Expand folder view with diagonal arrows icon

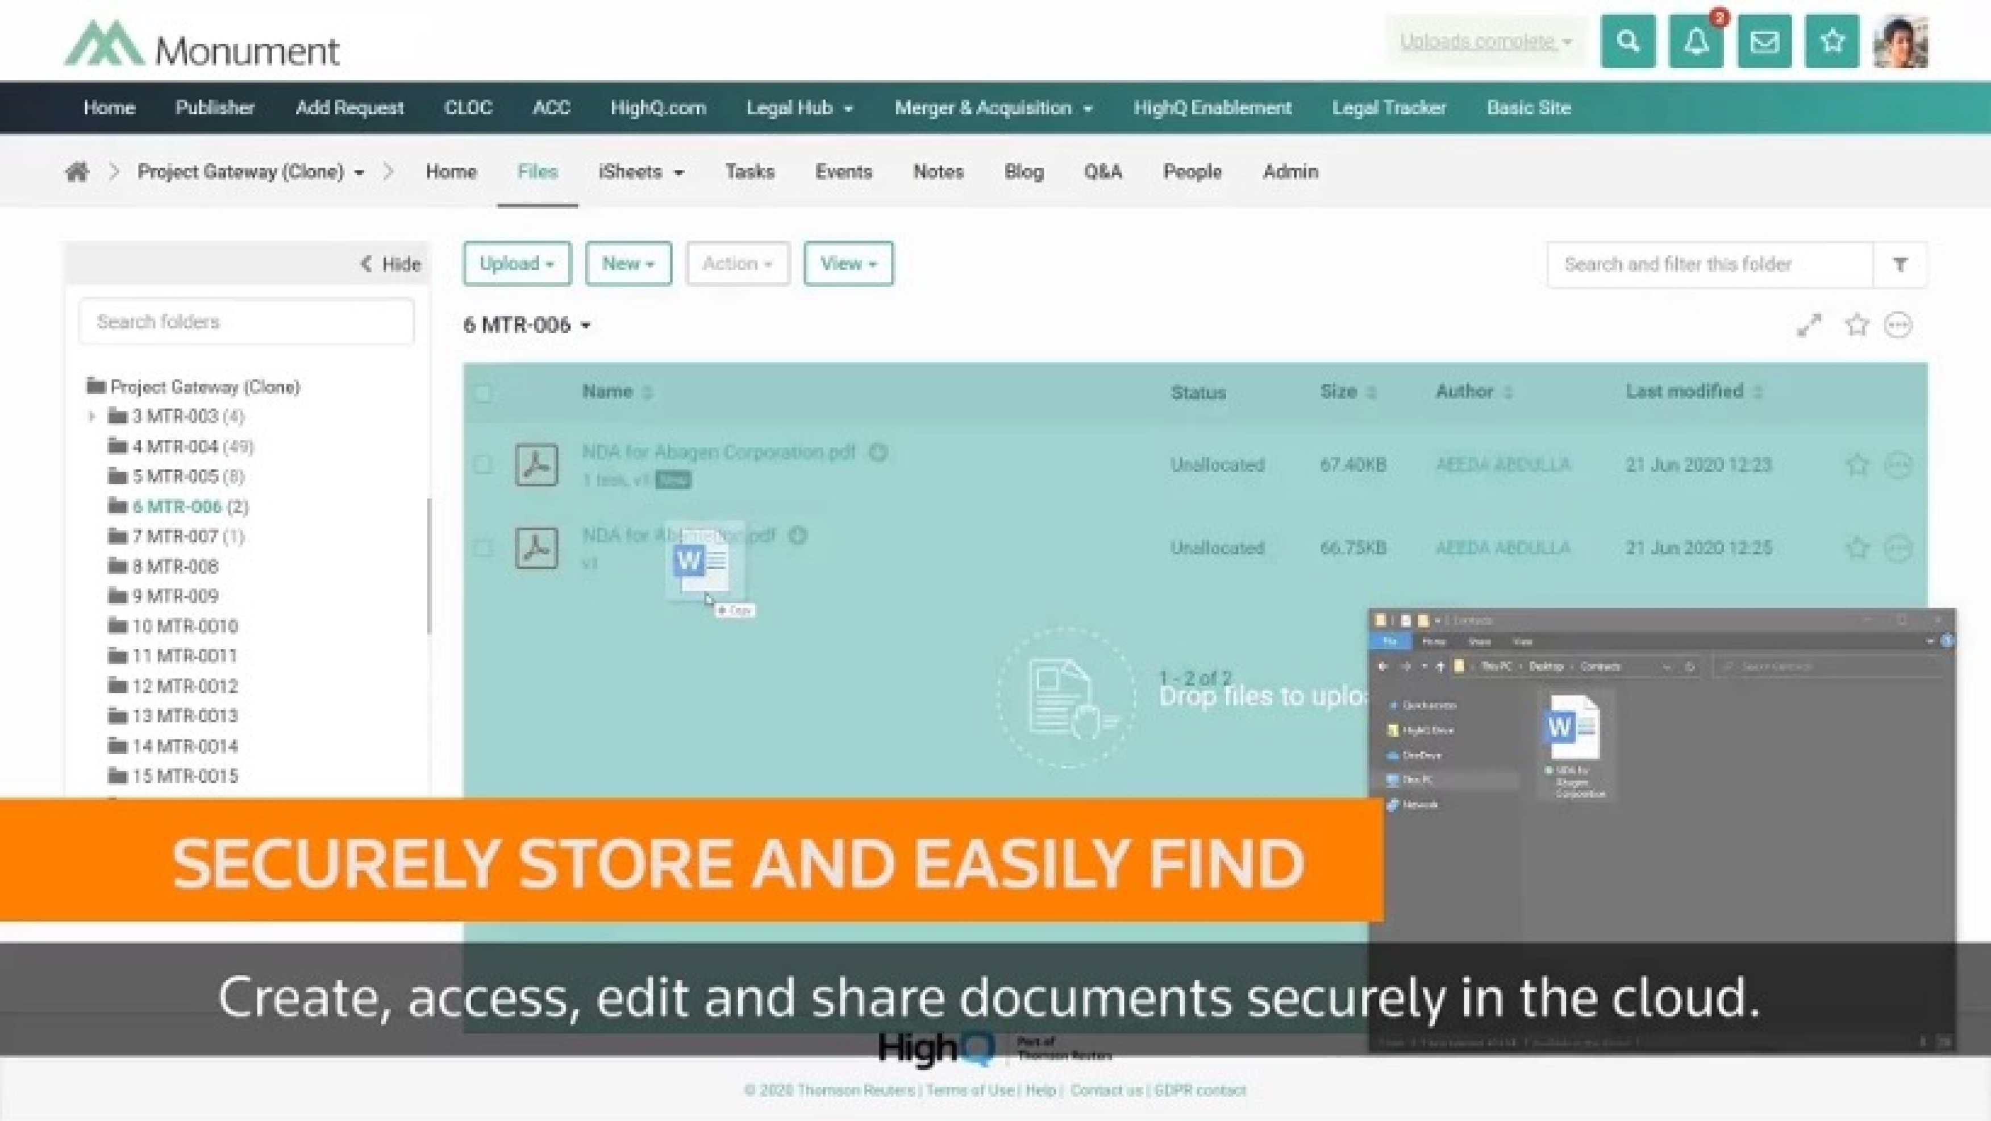[1809, 326]
